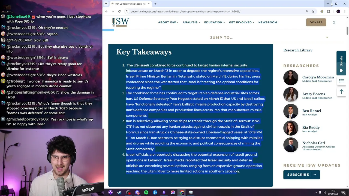Open the notification center icon

(343, 193)
